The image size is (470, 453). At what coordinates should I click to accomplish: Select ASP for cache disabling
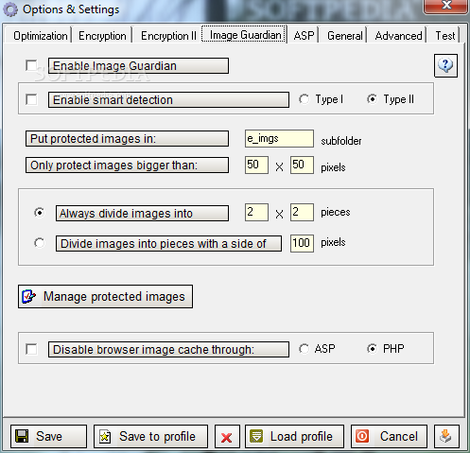pyautogui.click(x=305, y=349)
